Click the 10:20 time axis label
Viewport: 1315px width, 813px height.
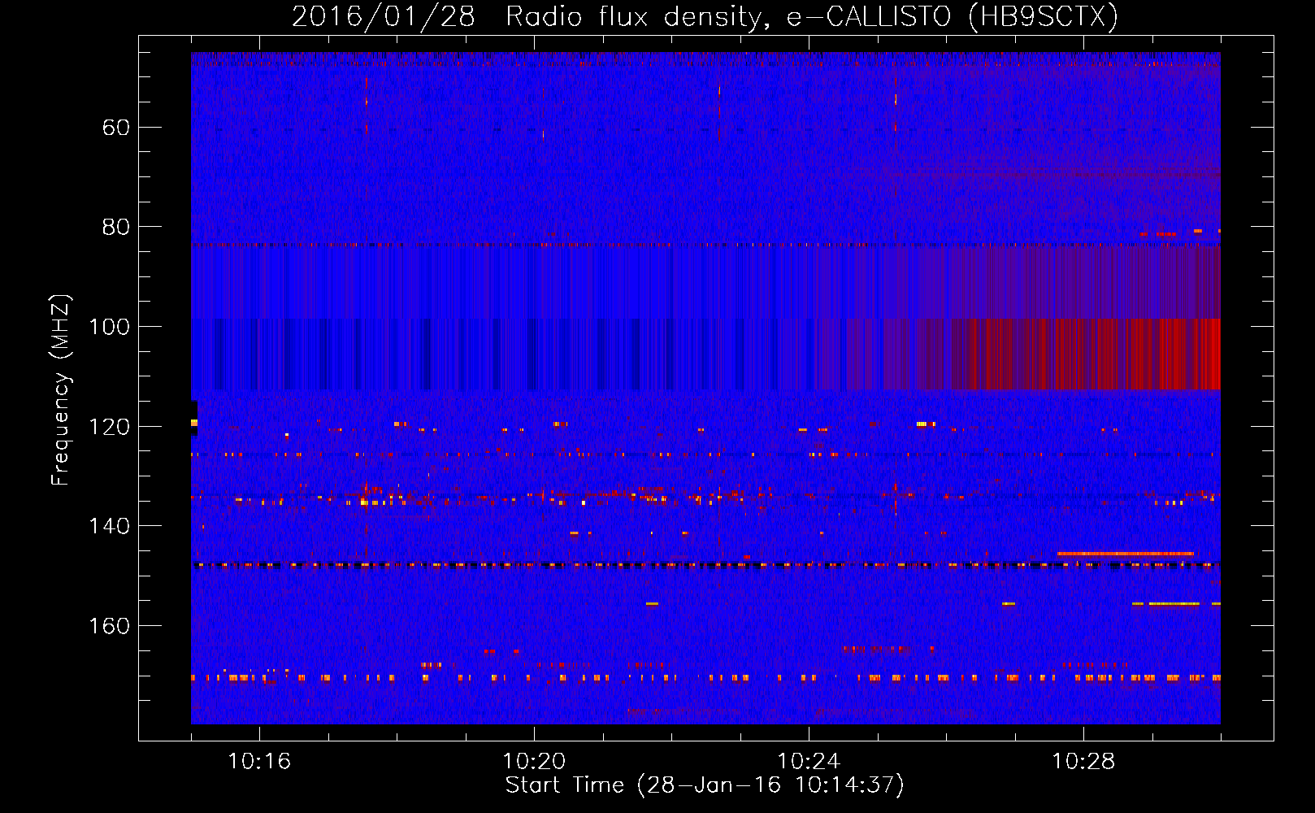pos(534,762)
